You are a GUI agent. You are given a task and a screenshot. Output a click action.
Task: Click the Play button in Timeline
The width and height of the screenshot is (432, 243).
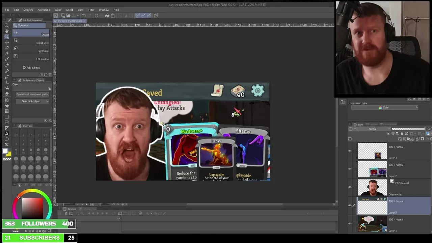click(98, 213)
